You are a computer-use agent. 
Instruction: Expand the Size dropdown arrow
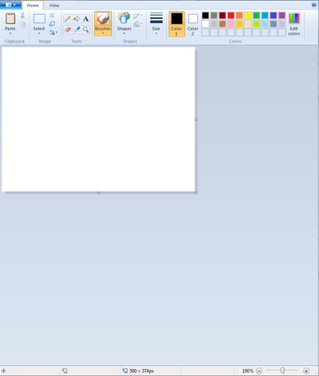(156, 33)
